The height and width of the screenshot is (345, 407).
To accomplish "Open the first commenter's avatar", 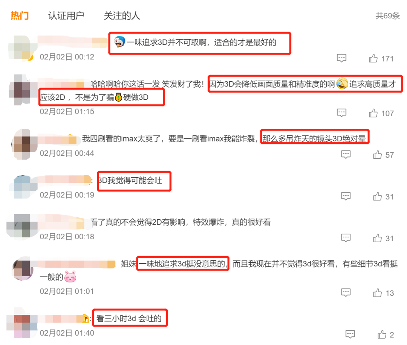I will tap(22, 47).
